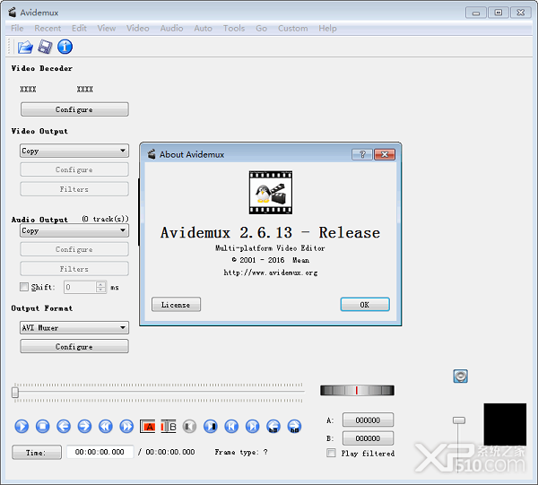Click the speaker volume icon
538x485 pixels.
click(x=460, y=377)
